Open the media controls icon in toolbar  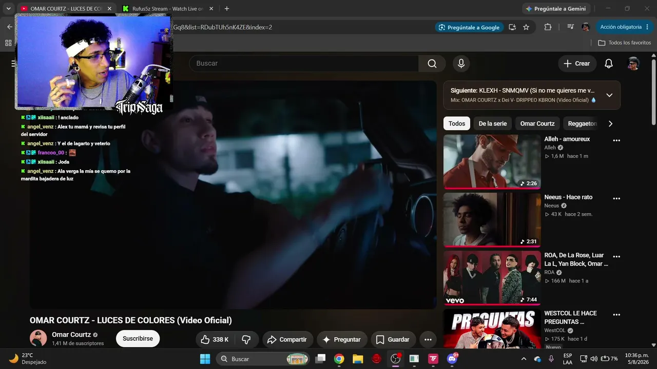pyautogui.click(x=570, y=27)
